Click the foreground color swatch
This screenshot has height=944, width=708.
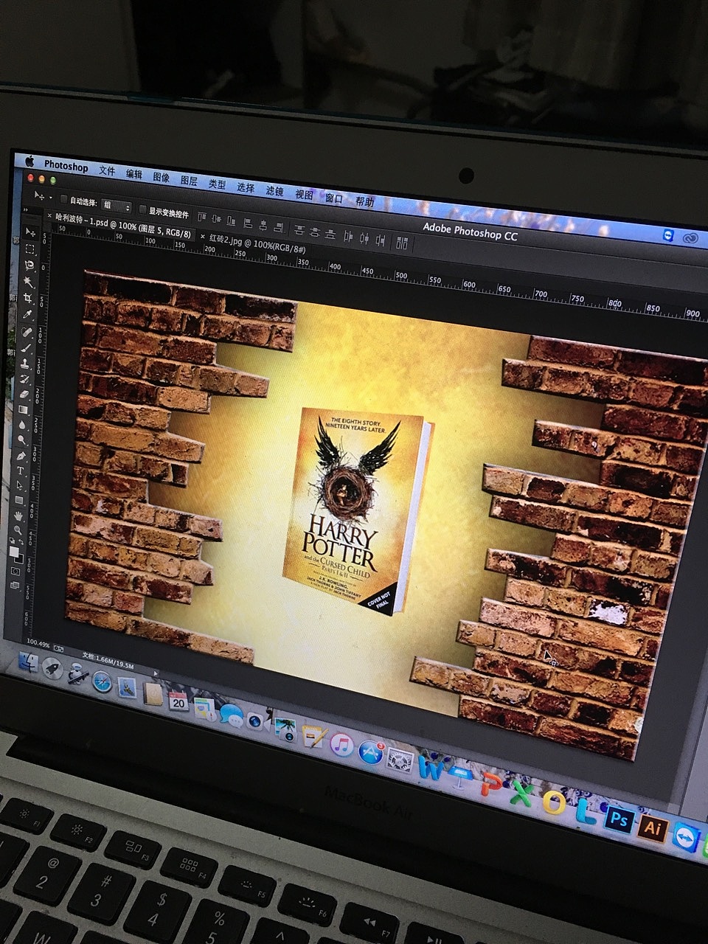click(13, 552)
